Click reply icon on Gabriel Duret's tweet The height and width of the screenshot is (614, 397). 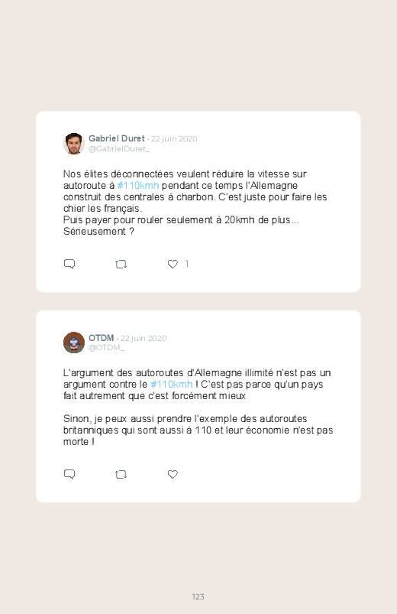(x=69, y=264)
